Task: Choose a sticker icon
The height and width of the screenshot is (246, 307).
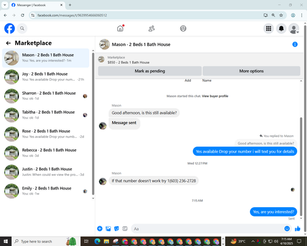Action: tap(117, 229)
